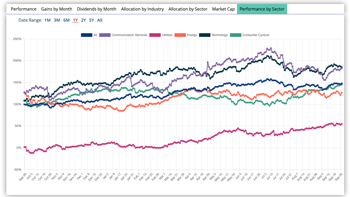The image size is (350, 197).
Task: Switch to Gains by Month tab
Action: coord(56,9)
